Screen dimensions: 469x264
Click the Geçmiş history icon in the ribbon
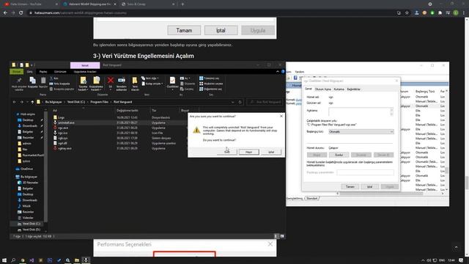(182, 89)
